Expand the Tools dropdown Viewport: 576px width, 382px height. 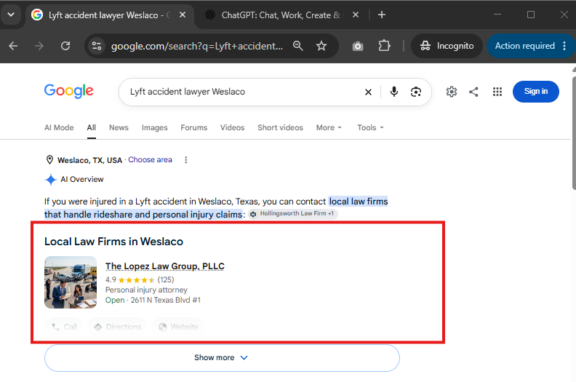pos(370,127)
